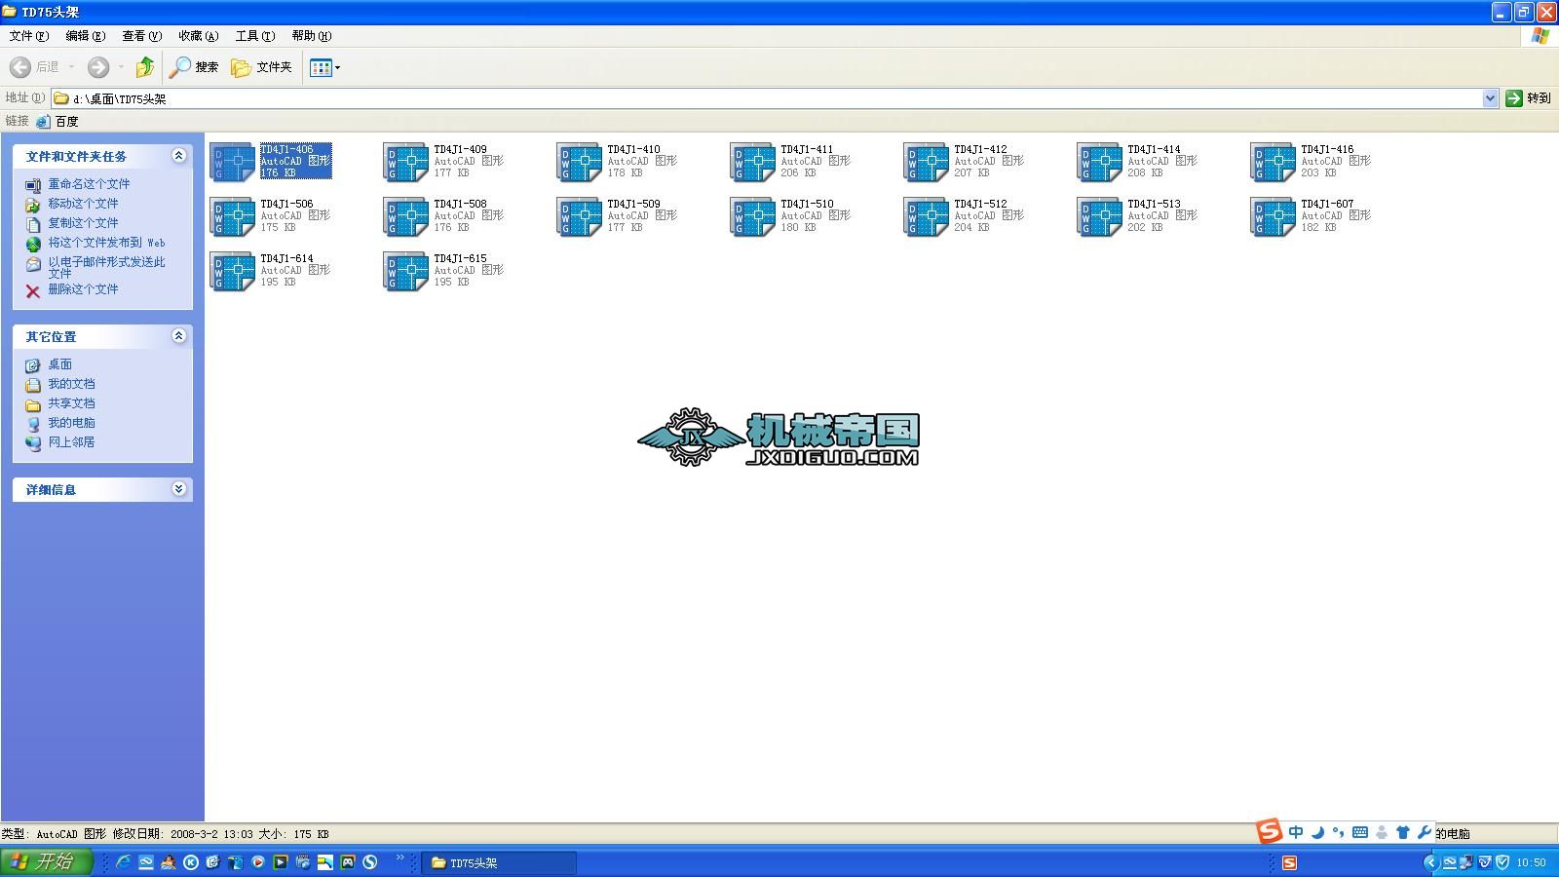Image resolution: width=1559 pixels, height=877 pixels.
Task: Collapse the 其它位置 panel
Action: click(x=178, y=336)
